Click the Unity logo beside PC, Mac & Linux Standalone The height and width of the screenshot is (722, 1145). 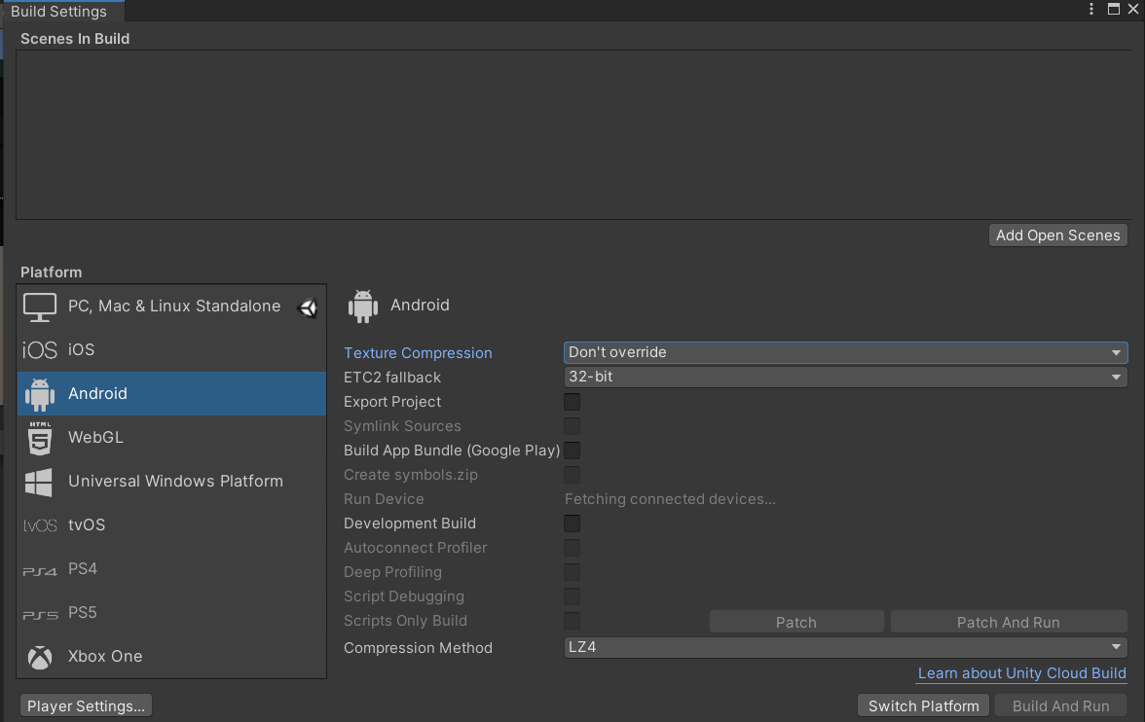click(x=308, y=307)
